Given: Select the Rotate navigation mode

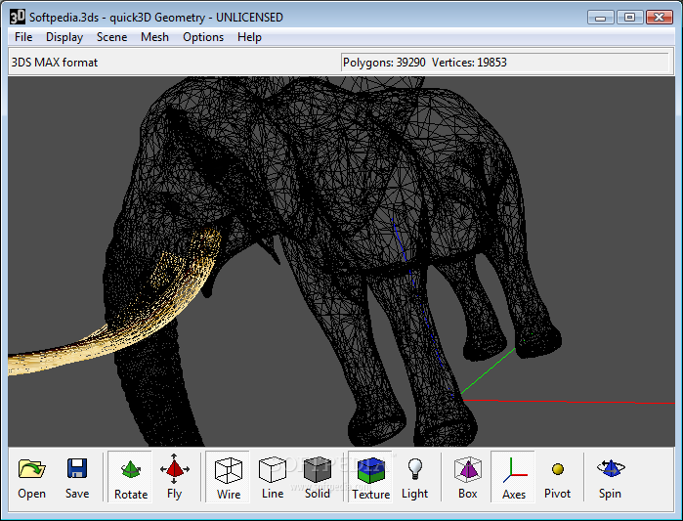Looking at the screenshot, I should pyautogui.click(x=131, y=477).
